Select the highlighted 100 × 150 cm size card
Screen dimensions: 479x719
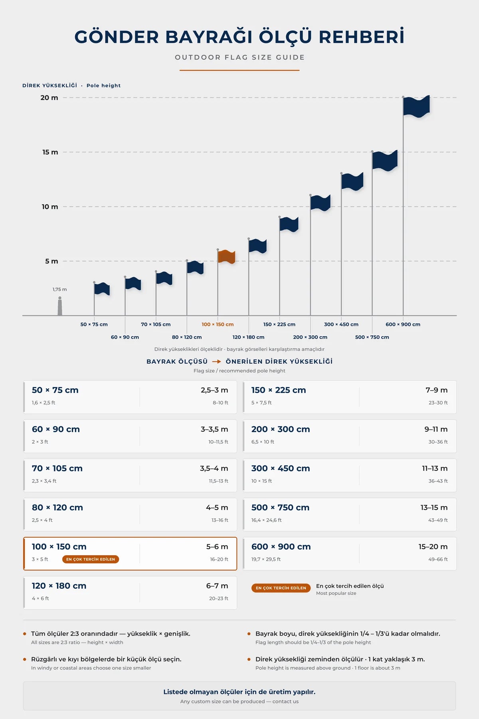(130, 554)
